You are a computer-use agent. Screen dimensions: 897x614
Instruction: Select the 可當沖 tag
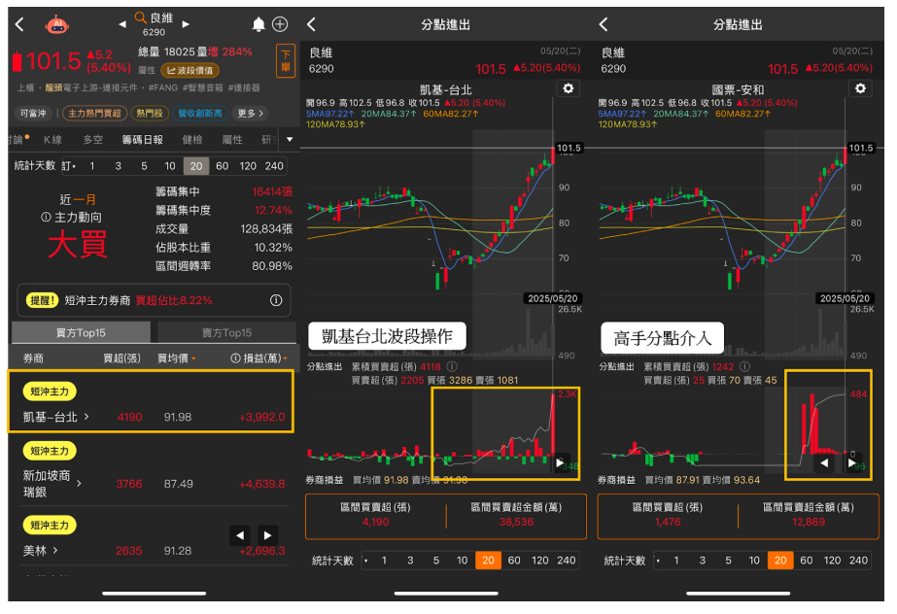(x=33, y=114)
